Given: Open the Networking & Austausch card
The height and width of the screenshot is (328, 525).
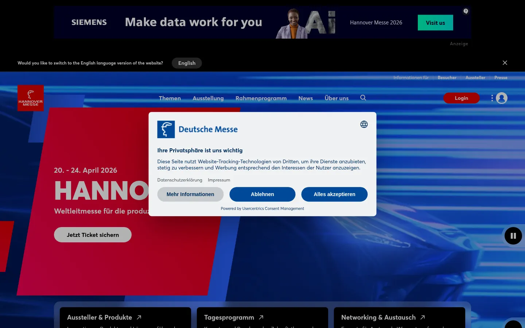Looking at the screenshot, I should tap(400, 318).
